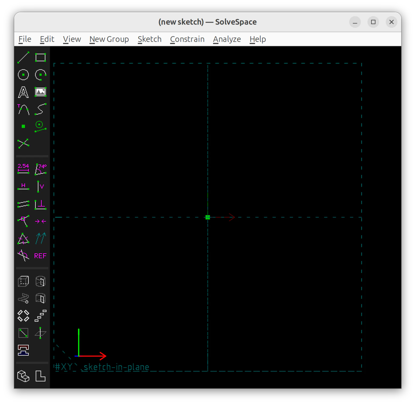Apply equal length constraint (triangle icon)
Image resolution: width=415 pixels, height=404 pixels.
coord(23,239)
